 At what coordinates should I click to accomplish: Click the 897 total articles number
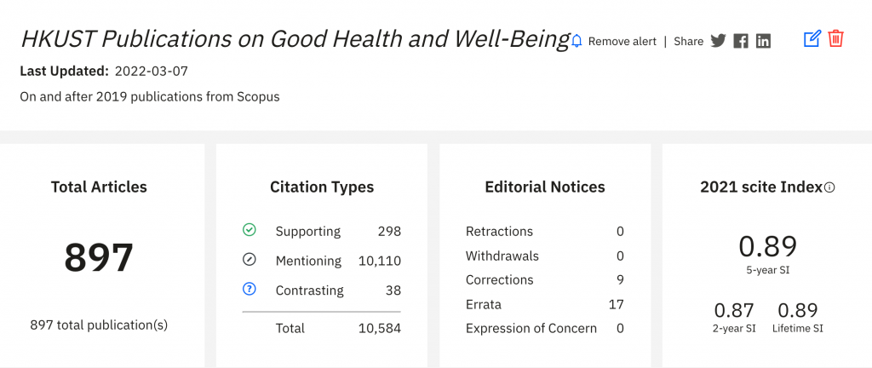point(99,258)
